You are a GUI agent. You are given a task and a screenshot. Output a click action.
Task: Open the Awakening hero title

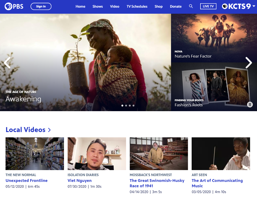(23, 99)
